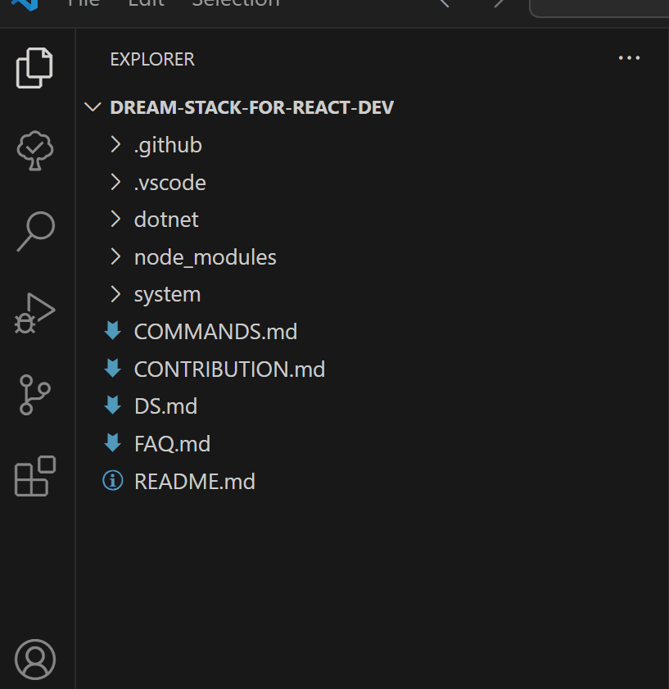
Task: Open the Source Control branch view
Action: [35, 395]
